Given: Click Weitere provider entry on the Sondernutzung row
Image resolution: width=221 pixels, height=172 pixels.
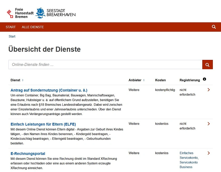Looking at the screenshot, I should [x=134, y=90].
